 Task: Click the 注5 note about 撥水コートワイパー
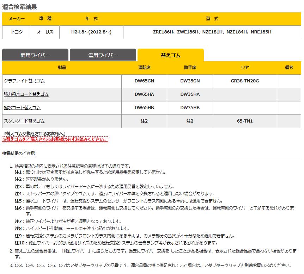pos(119,201)
